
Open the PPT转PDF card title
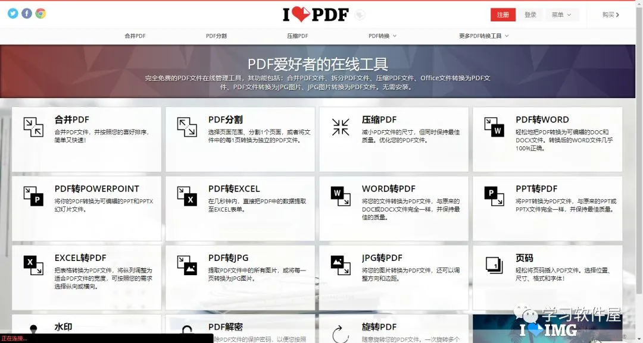click(x=537, y=188)
